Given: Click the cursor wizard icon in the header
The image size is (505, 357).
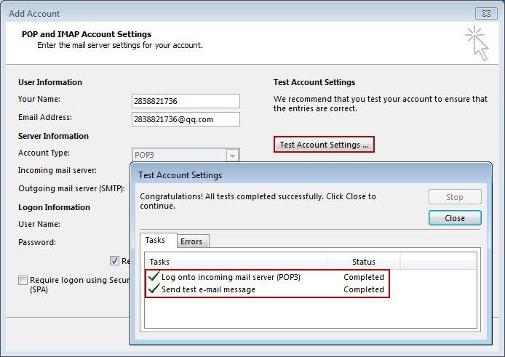Looking at the screenshot, I should tap(477, 43).
